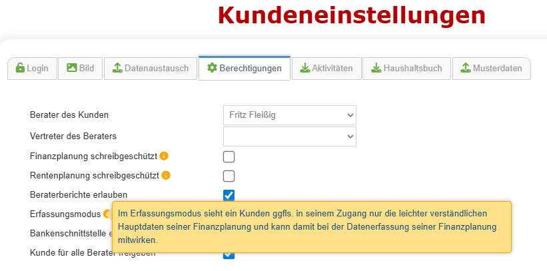Enable Rentenplanung schreibgeschützt checkbox
Screen dimensions: 547x271
229,176
